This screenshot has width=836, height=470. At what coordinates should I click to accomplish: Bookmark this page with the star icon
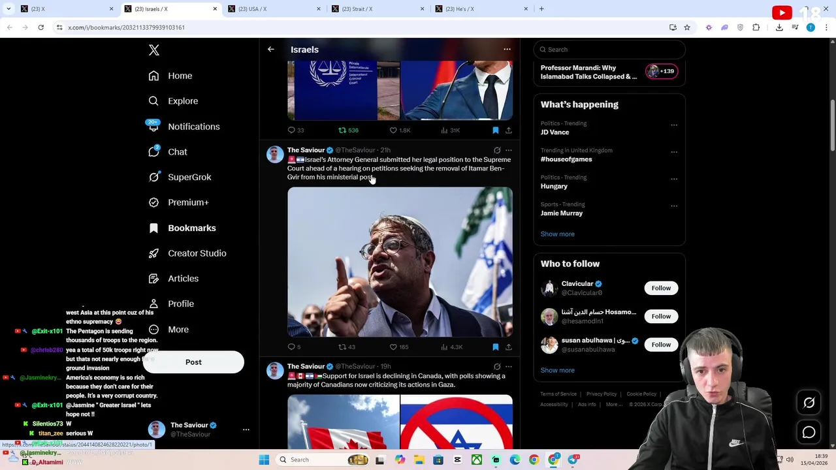tap(687, 27)
